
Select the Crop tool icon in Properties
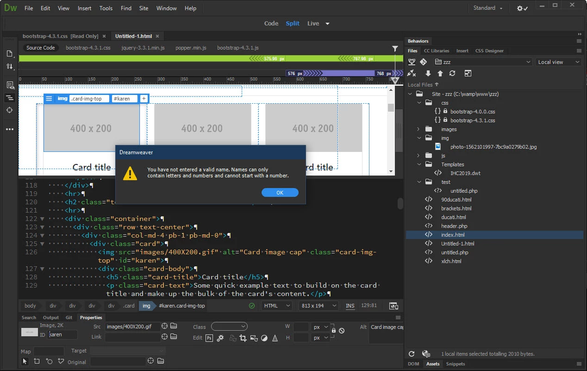(x=243, y=338)
